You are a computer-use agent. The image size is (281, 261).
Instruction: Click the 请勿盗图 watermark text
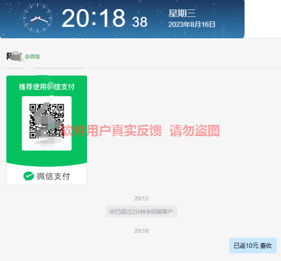point(195,130)
